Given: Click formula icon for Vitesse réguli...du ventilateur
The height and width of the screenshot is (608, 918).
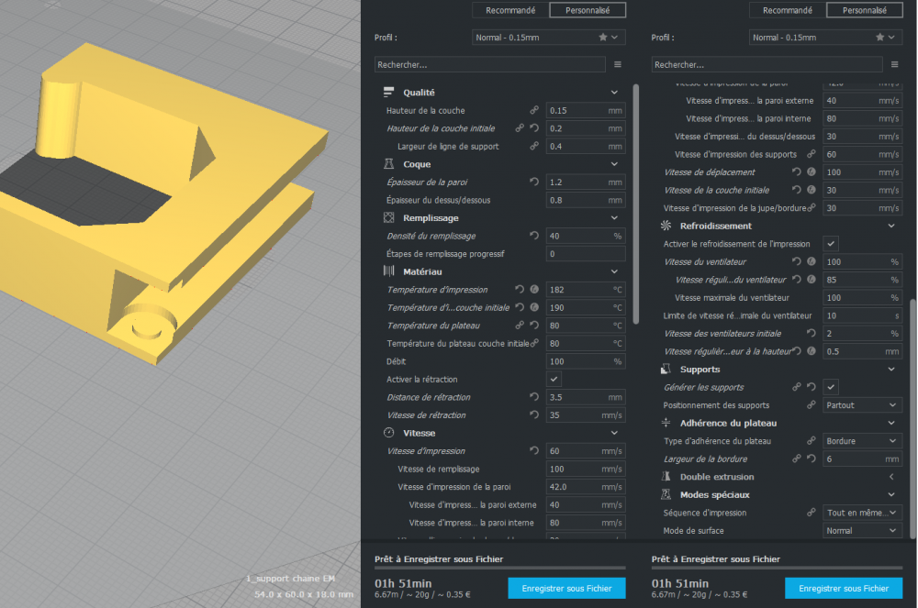Looking at the screenshot, I should [811, 280].
